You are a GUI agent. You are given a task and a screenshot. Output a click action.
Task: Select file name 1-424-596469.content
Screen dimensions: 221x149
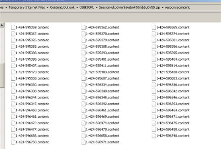[102, 116]
